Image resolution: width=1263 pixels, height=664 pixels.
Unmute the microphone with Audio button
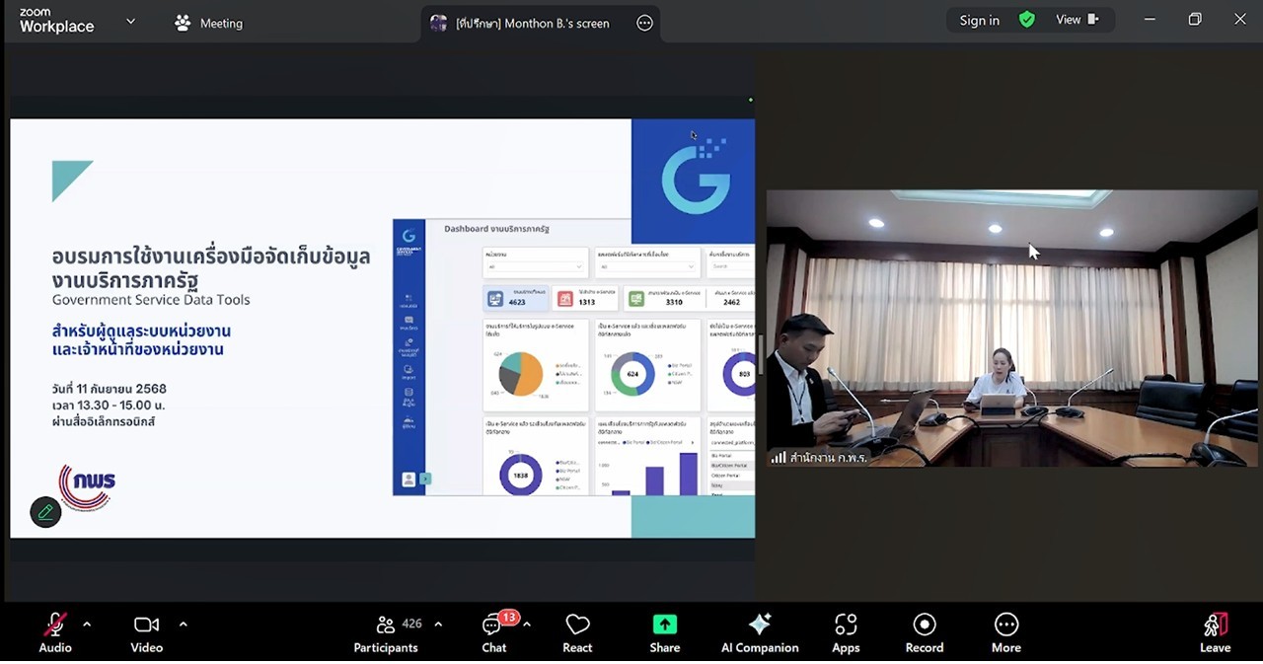(x=55, y=632)
